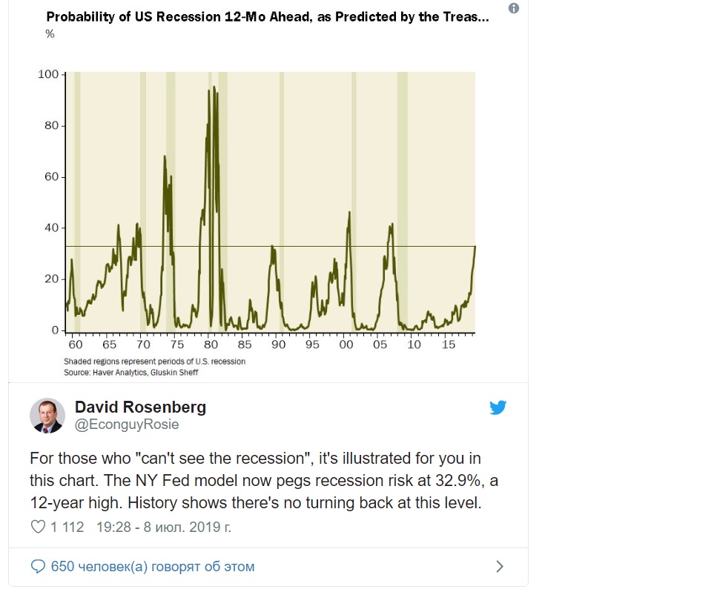The image size is (717, 589).
Task: Click the 1980 peak on the chart line
Action: [x=214, y=87]
